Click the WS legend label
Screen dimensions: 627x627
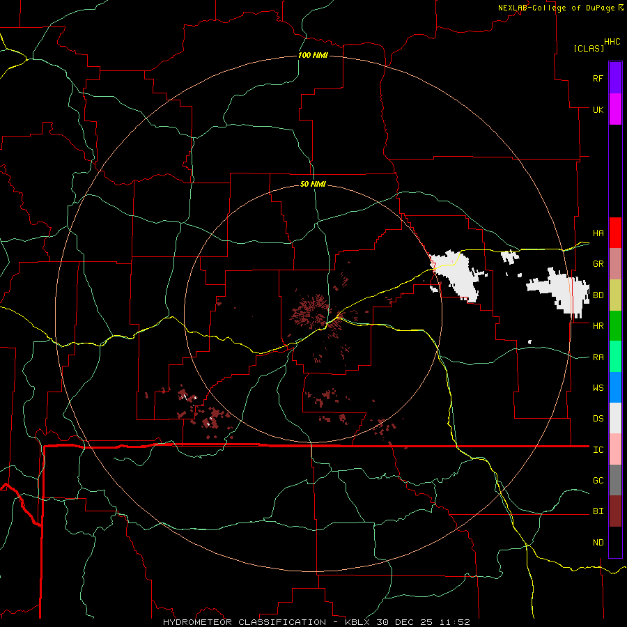pyautogui.click(x=598, y=388)
